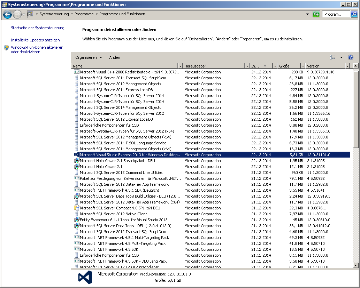Screen dimensions: 360x288
Task: Click the view options icon in toolbar
Action: pyautogui.click(x=333, y=57)
